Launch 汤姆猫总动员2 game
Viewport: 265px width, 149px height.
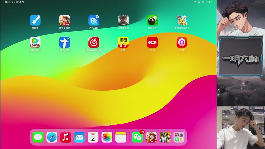pyautogui.click(x=182, y=20)
